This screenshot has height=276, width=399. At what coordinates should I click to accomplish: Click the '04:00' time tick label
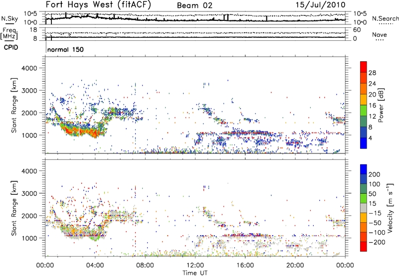95,266
